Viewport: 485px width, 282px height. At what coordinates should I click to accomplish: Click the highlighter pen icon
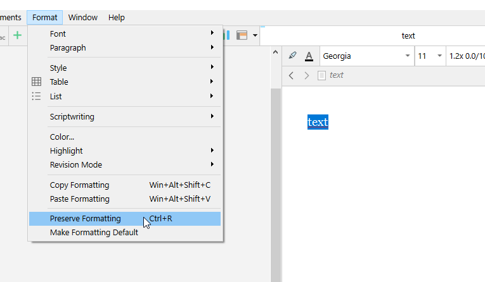tap(292, 56)
